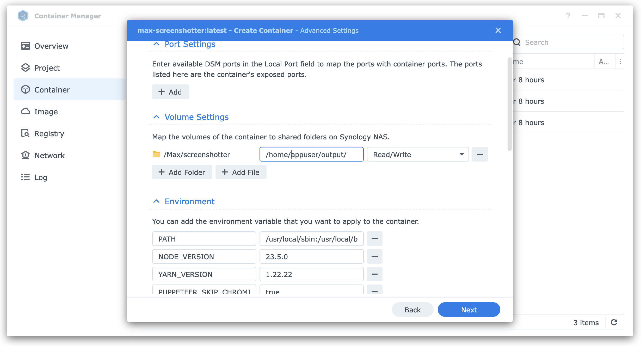The image size is (641, 346).
Task: Collapse the Environment section
Action: (x=156, y=201)
